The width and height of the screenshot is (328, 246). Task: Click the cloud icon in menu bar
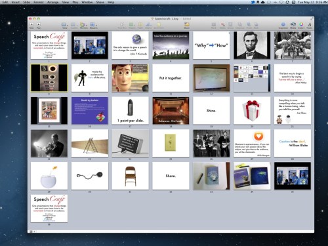click(263, 2)
